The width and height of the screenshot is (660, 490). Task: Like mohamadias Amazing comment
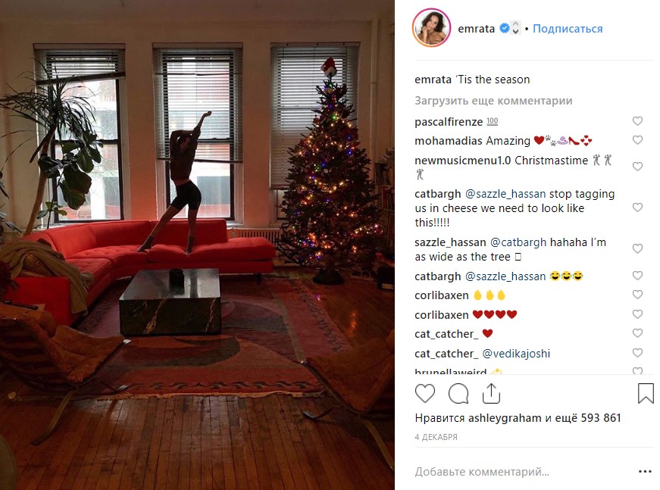click(x=638, y=140)
